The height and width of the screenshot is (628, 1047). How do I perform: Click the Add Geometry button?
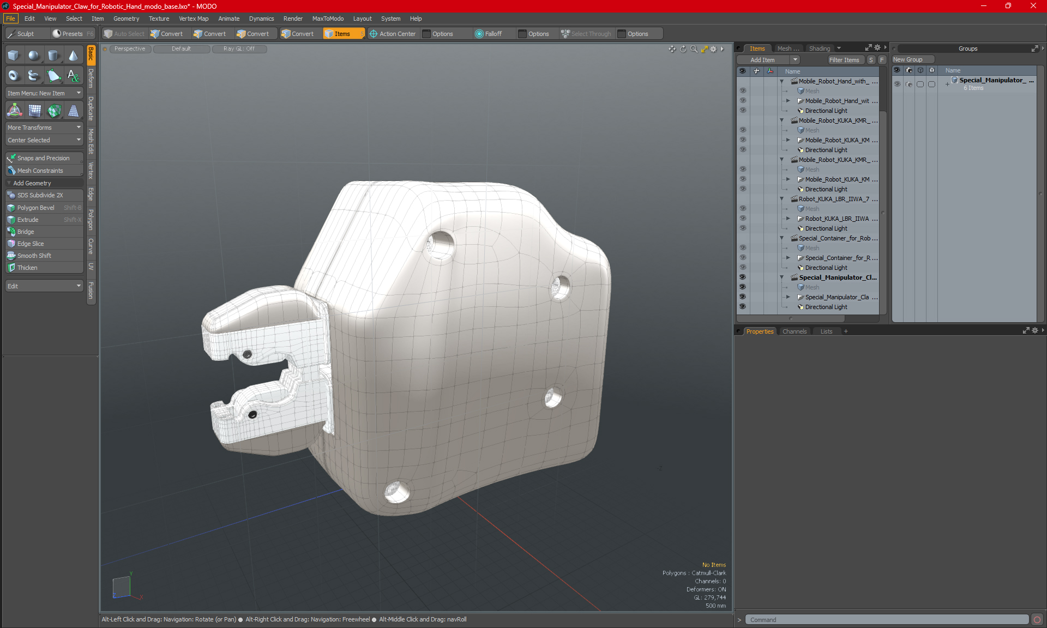coord(42,183)
